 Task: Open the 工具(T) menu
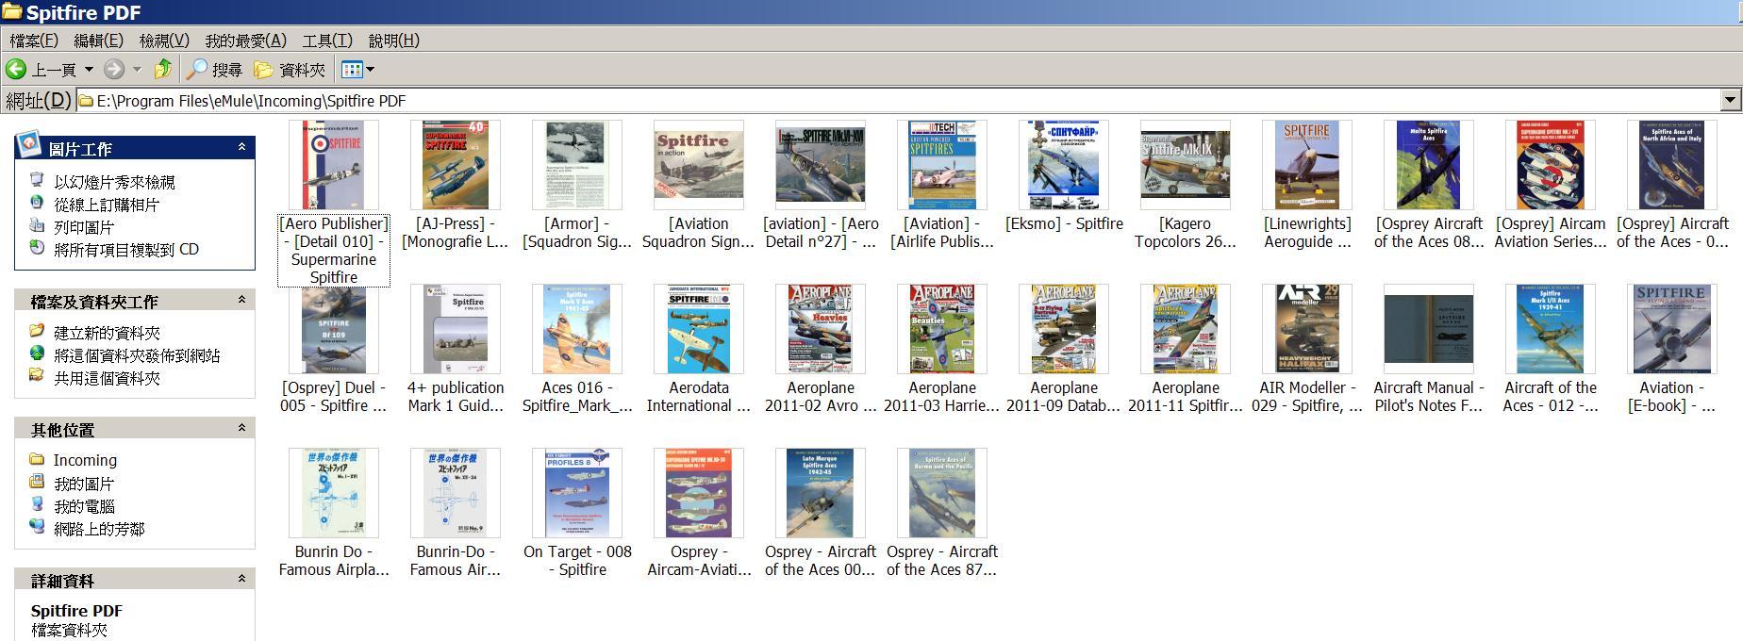[x=327, y=41]
